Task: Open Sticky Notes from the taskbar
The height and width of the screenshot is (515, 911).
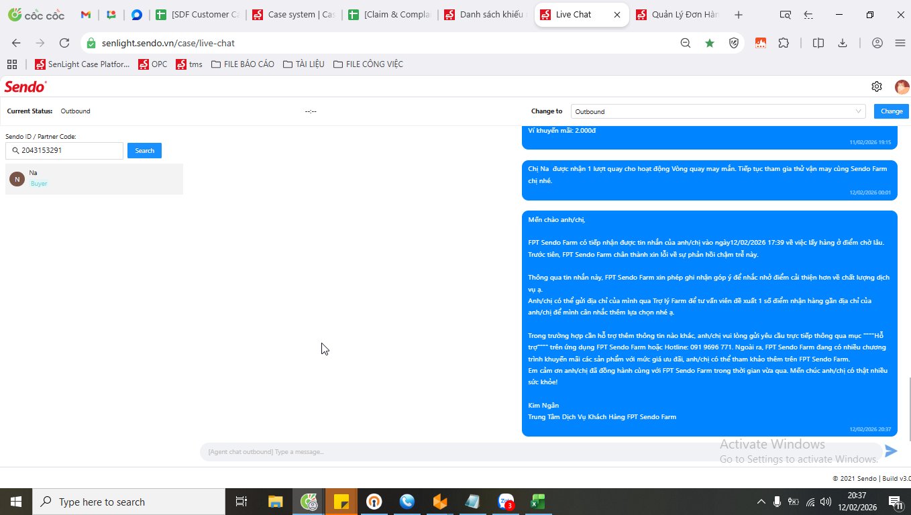Action: click(341, 502)
